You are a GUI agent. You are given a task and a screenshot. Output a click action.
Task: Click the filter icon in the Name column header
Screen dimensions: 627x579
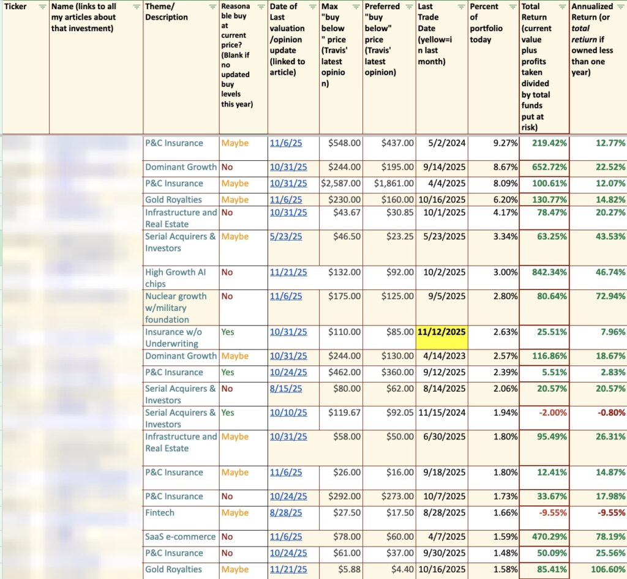tap(136, 7)
